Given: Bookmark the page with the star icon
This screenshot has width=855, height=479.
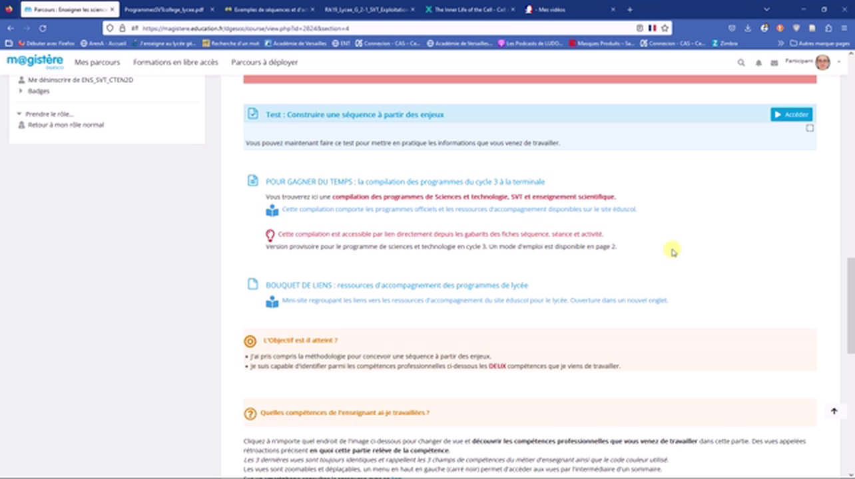Looking at the screenshot, I should [665, 28].
